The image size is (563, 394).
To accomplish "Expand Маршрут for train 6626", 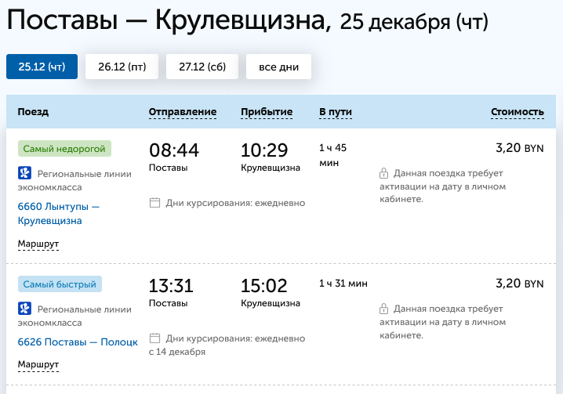I will pyautogui.click(x=38, y=365).
